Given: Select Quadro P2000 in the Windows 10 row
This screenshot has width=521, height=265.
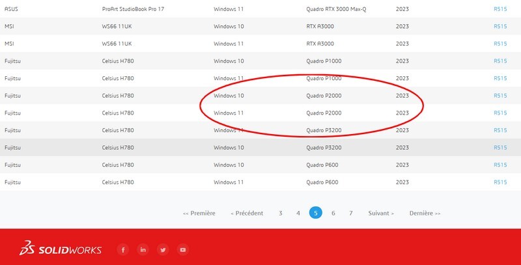Looking at the screenshot, I should (324, 96).
